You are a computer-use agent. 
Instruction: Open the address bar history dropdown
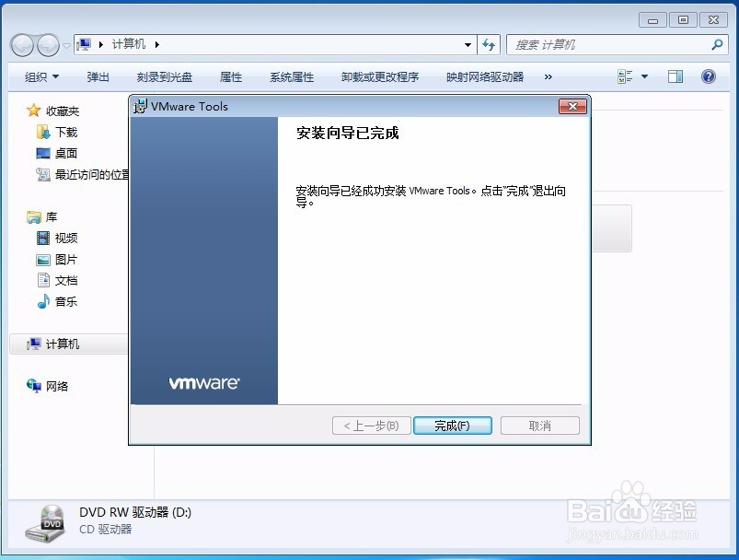click(468, 45)
